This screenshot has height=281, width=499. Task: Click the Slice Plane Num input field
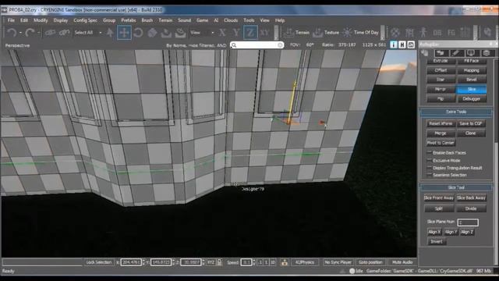(x=468, y=222)
